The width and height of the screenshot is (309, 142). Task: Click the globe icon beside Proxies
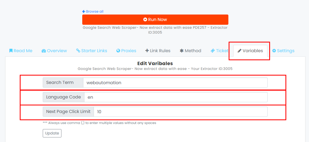118,51
